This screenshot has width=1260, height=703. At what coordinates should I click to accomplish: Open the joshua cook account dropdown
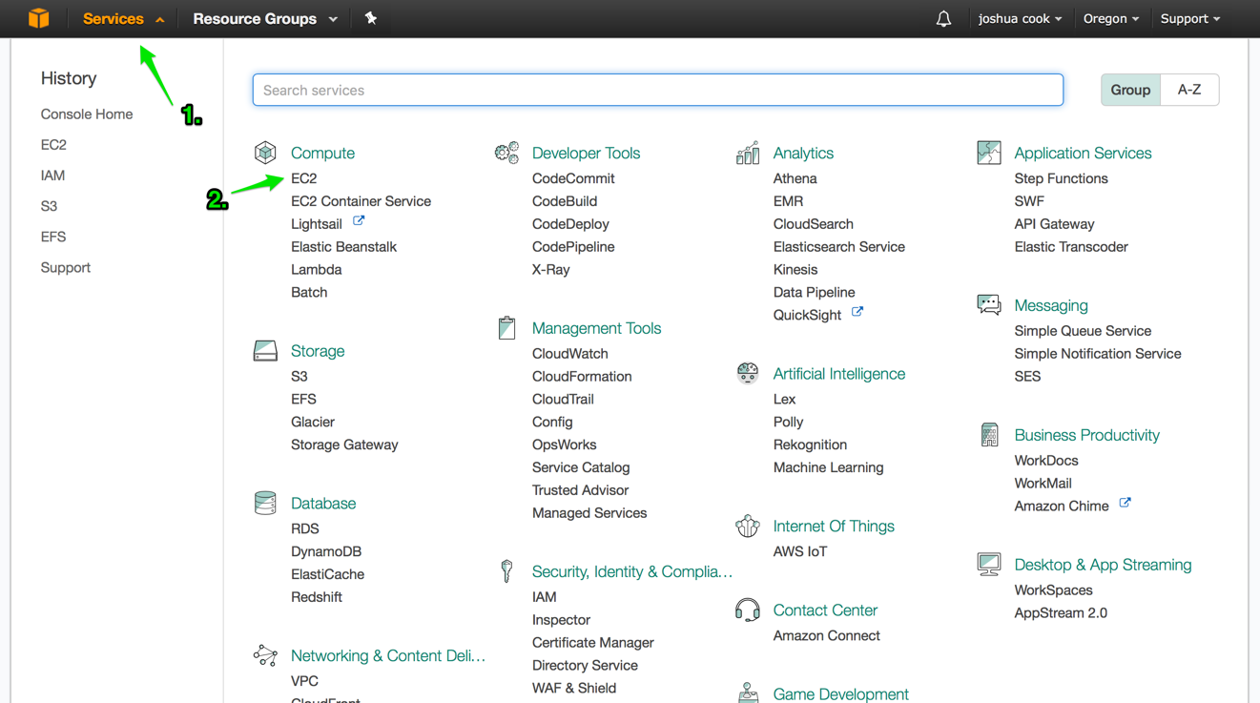click(1020, 18)
